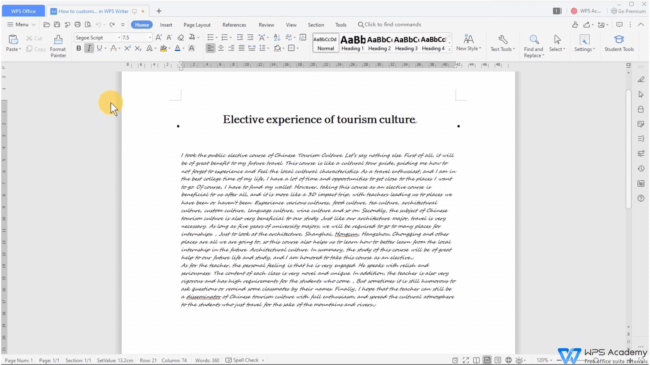Click the Click to find commands search box
This screenshot has height=365, width=650.
[x=389, y=25]
